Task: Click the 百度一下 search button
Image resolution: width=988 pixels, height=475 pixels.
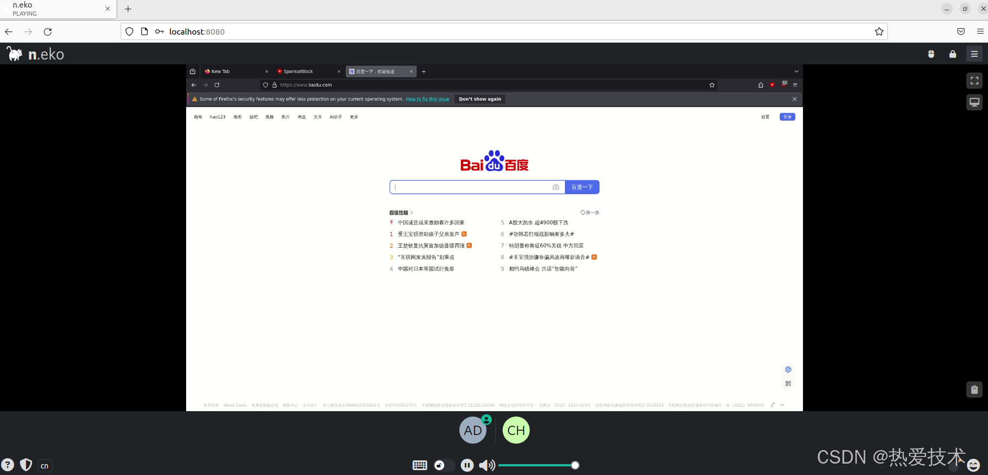Action: point(582,187)
